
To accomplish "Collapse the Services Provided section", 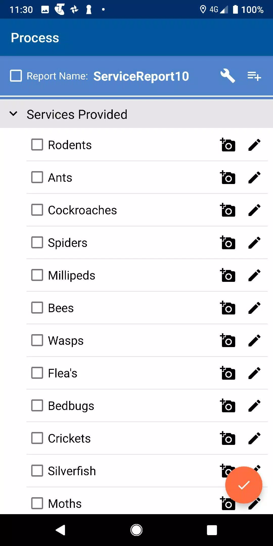I will pyautogui.click(x=13, y=114).
